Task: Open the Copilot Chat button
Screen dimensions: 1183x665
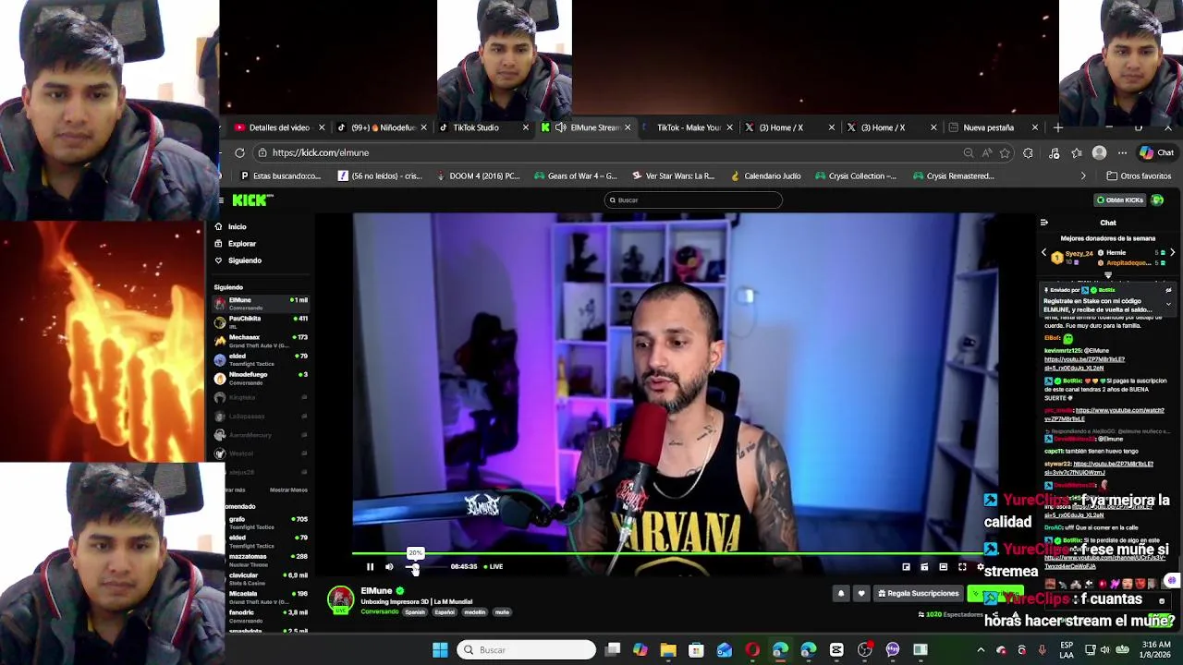Action: coord(1156,153)
